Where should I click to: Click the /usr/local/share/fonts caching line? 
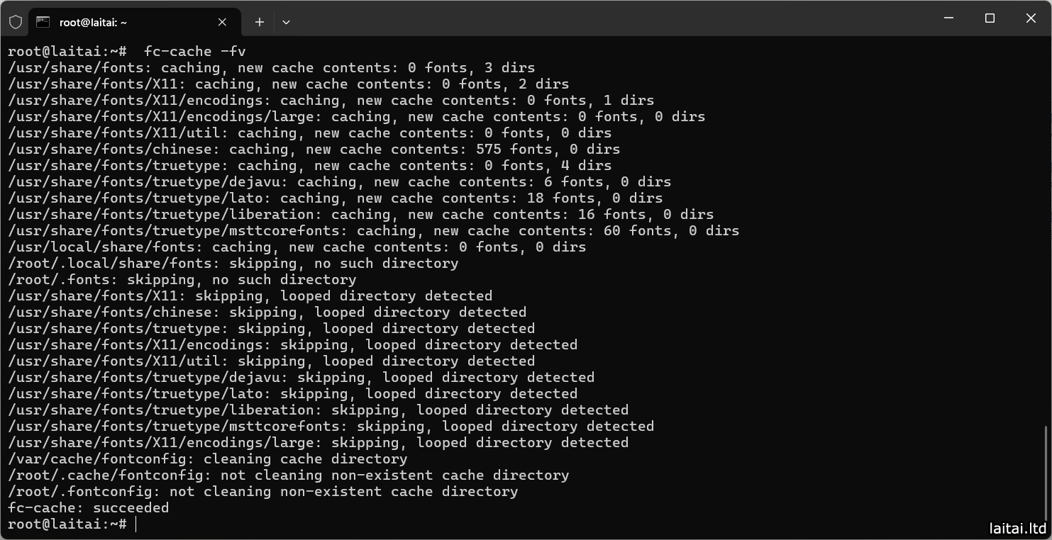[297, 247]
